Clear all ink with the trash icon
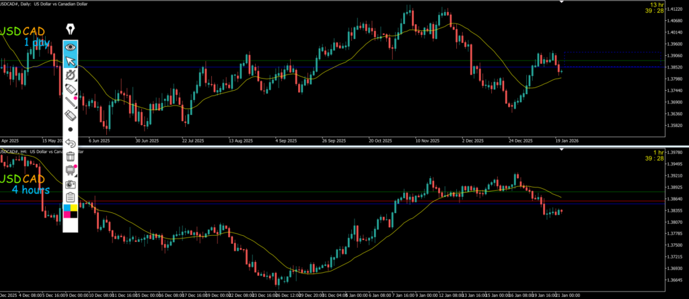689x299 pixels. click(70, 156)
